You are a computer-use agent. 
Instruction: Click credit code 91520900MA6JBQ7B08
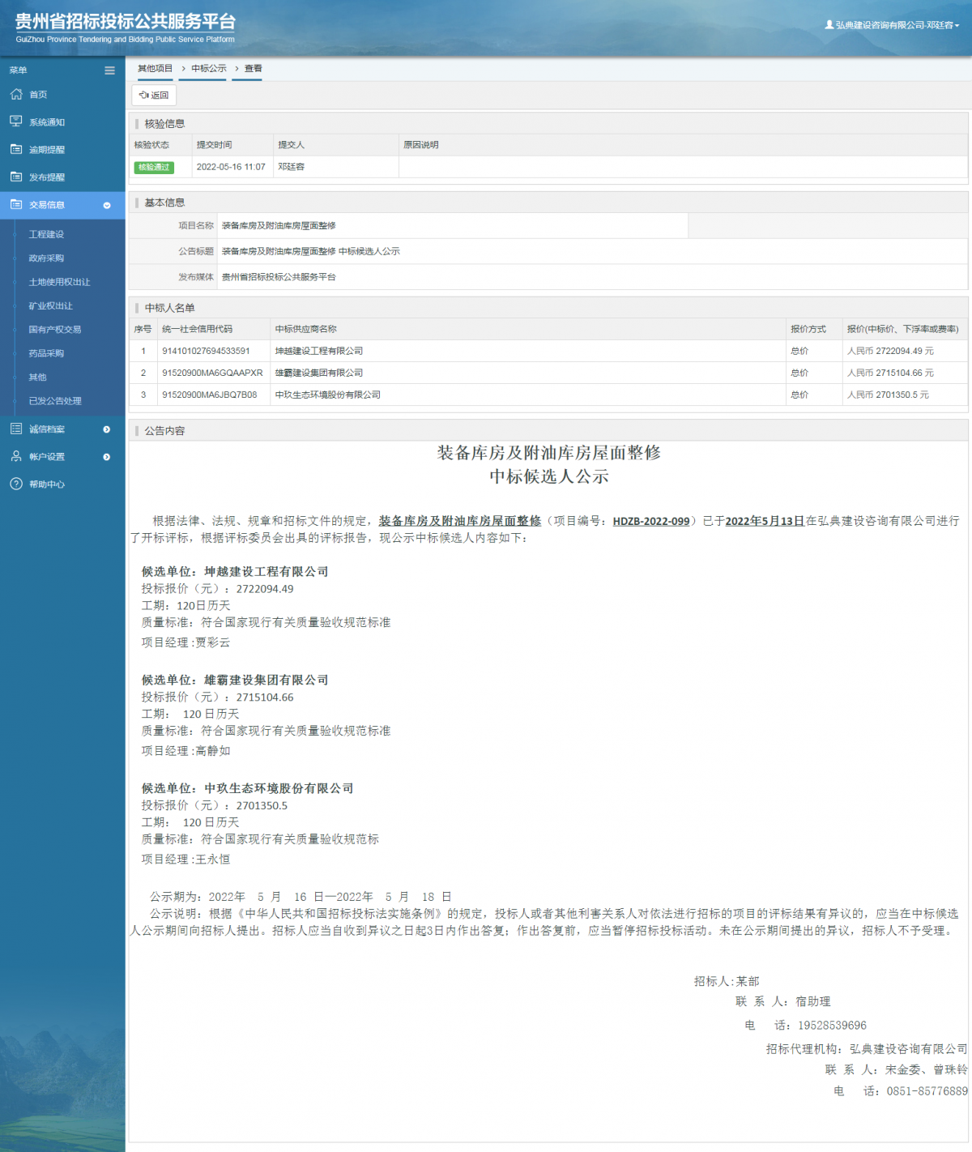click(210, 395)
